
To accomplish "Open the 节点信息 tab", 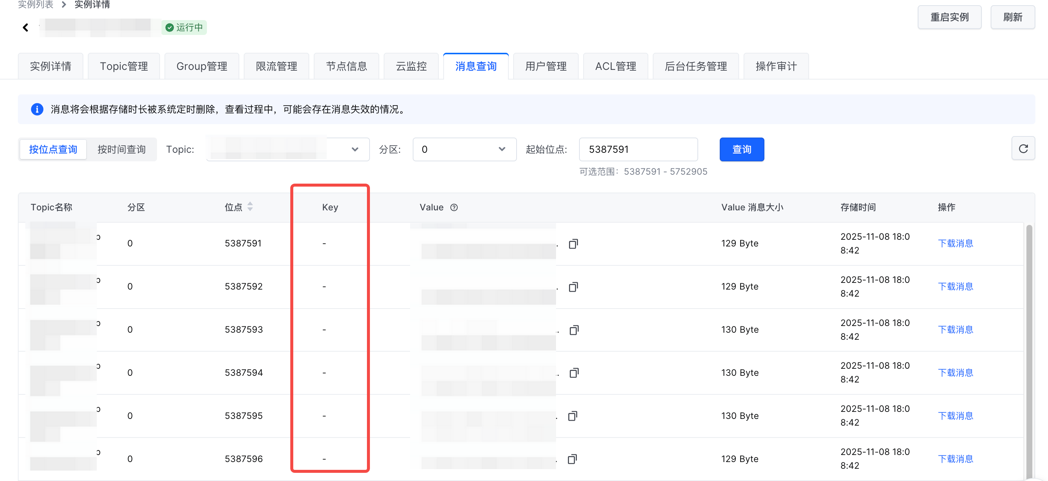I will (346, 66).
